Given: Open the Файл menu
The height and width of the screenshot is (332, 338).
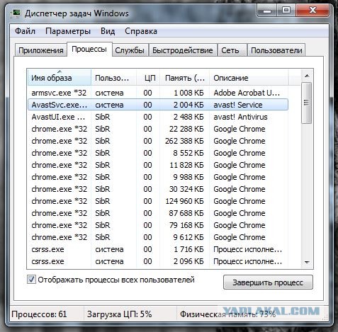Looking at the screenshot, I should pyautogui.click(x=25, y=31).
